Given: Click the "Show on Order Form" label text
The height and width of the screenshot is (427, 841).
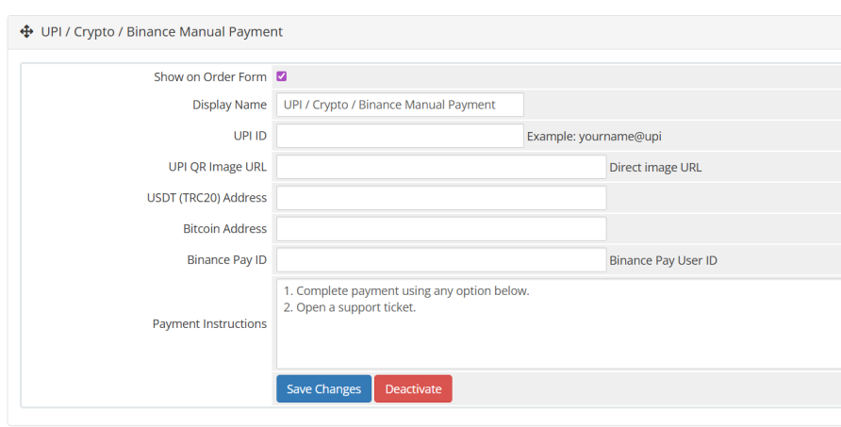Looking at the screenshot, I should coord(210,77).
